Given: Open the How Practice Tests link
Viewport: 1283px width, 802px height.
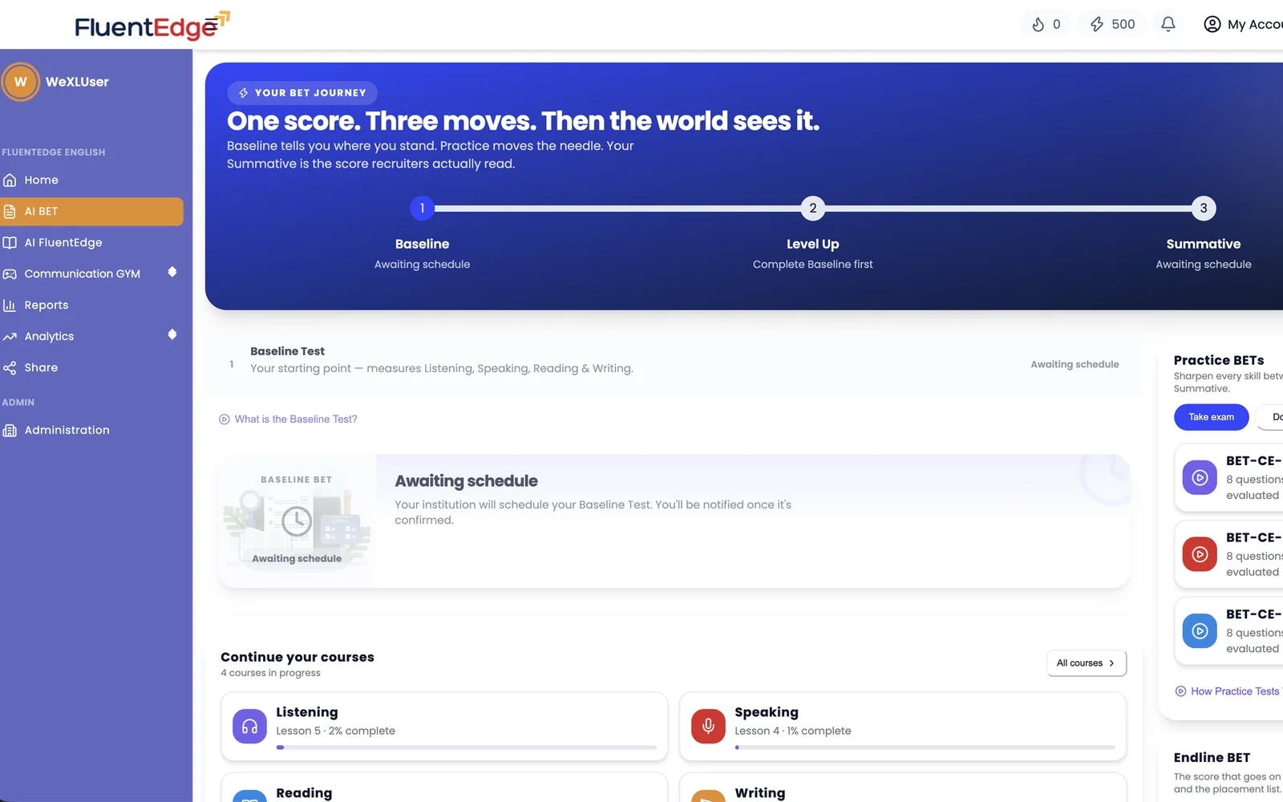Looking at the screenshot, I should click(x=1228, y=691).
